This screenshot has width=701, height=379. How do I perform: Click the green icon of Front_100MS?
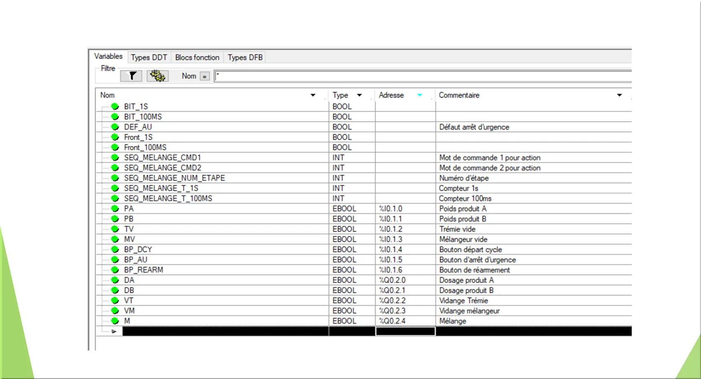(x=115, y=147)
